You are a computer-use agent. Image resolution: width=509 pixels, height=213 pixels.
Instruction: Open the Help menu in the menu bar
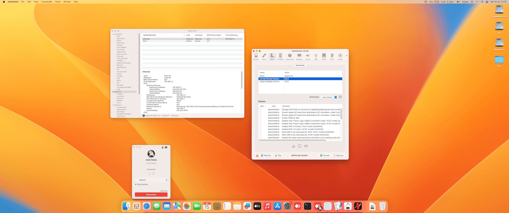tap(76, 2)
